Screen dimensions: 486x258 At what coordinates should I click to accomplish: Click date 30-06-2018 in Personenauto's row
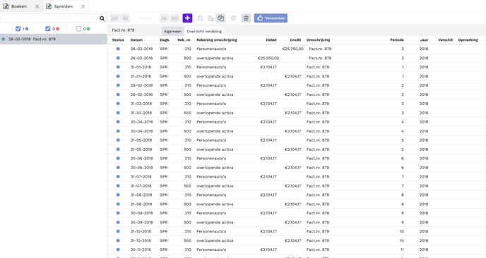[142, 159]
